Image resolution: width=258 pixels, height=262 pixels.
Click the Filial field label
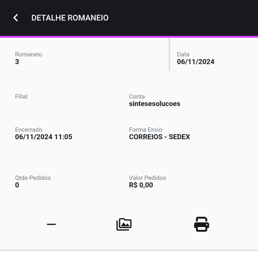click(21, 97)
